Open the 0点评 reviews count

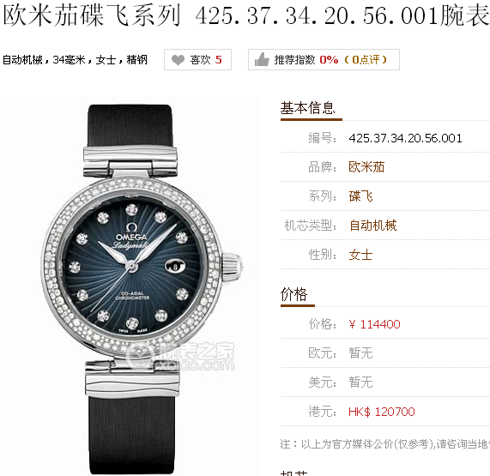(x=366, y=60)
